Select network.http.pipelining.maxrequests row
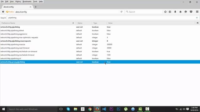 100,41
